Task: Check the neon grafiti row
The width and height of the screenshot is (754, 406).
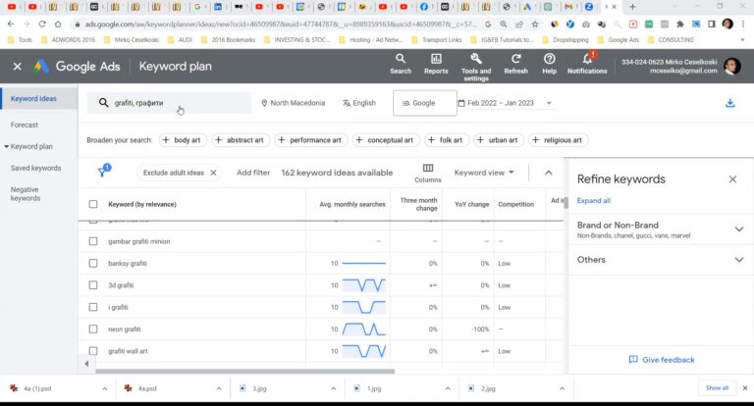Action: pos(93,330)
